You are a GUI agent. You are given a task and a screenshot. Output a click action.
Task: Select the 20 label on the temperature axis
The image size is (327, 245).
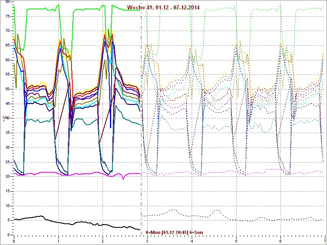7,176
